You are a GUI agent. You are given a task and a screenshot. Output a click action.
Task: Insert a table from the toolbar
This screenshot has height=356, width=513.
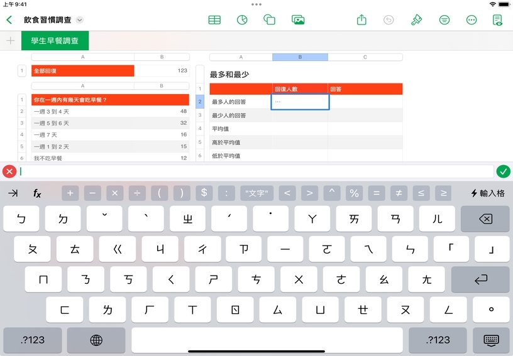(x=214, y=20)
